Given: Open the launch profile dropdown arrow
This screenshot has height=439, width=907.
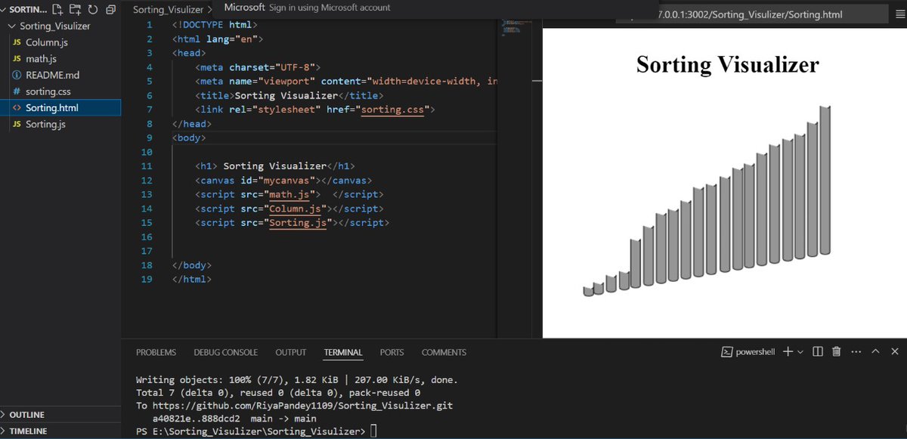Looking at the screenshot, I should (x=800, y=353).
